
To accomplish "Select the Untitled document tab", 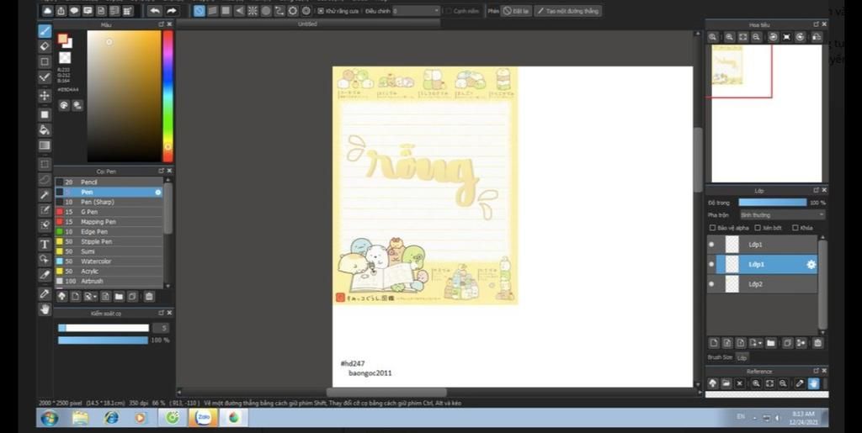I will tap(308, 24).
